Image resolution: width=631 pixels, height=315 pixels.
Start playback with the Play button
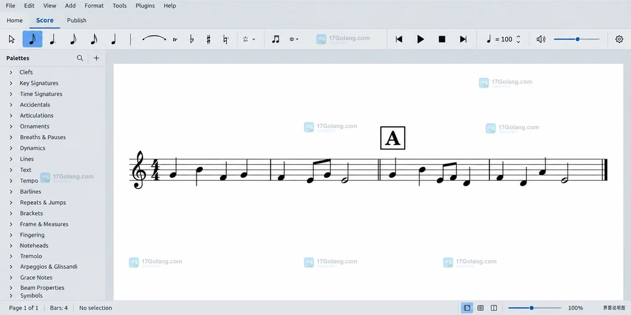tap(420, 39)
